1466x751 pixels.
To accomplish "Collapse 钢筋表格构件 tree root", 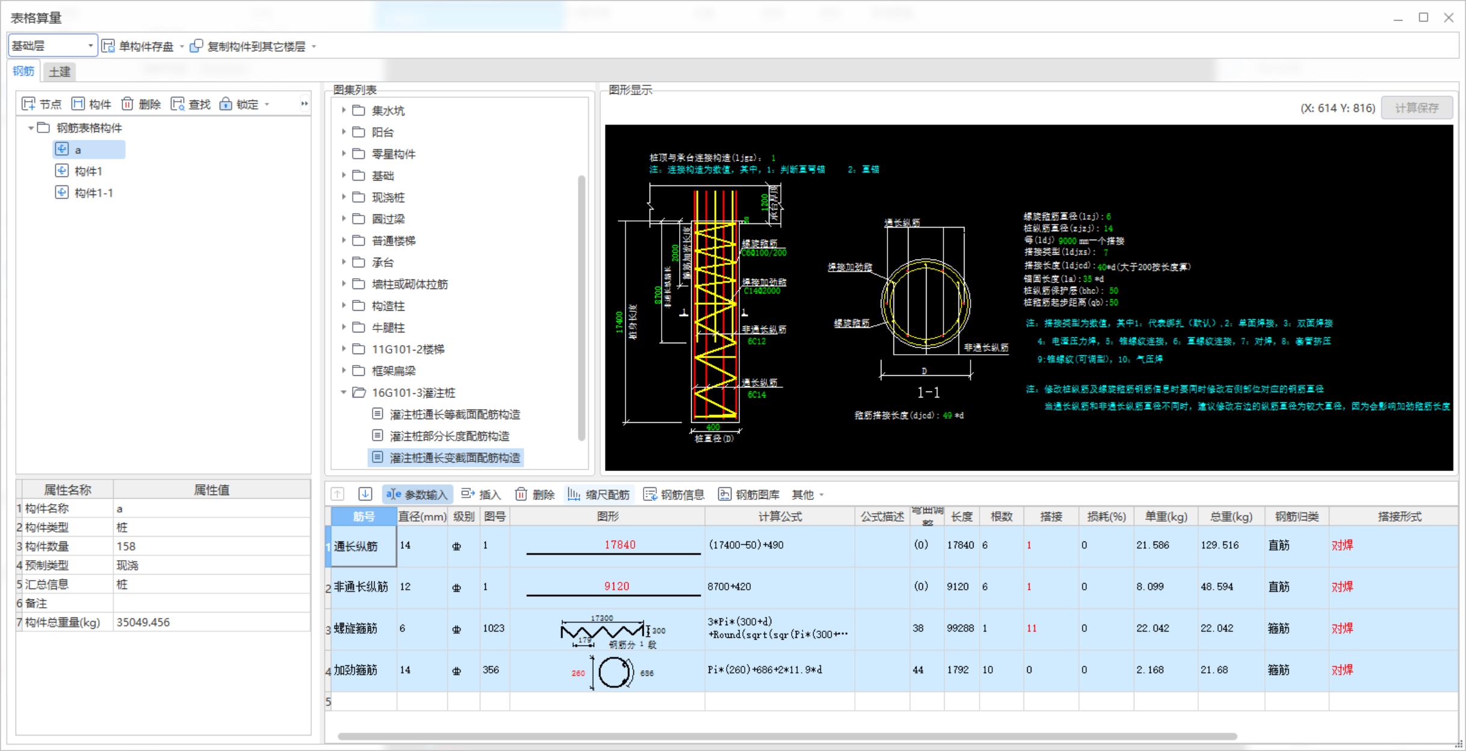I will pyautogui.click(x=31, y=128).
